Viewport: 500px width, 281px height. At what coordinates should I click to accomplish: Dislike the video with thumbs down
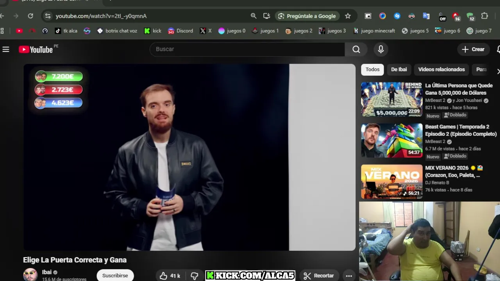[x=194, y=276]
